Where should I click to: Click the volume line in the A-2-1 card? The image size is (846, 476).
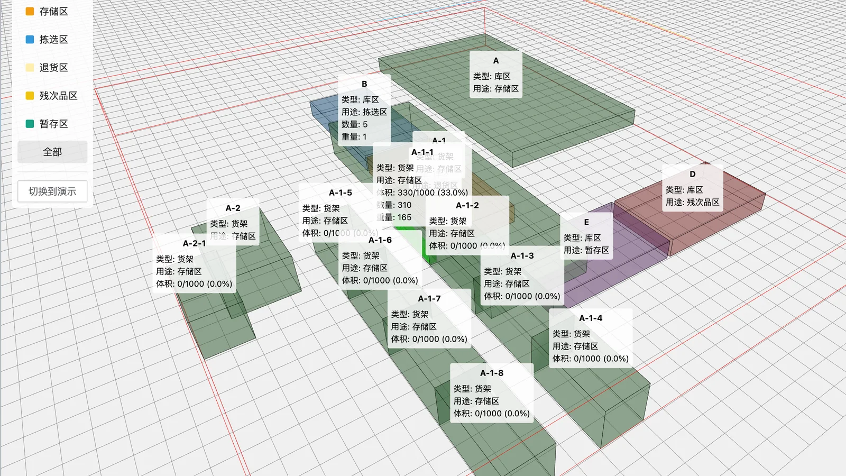(194, 284)
